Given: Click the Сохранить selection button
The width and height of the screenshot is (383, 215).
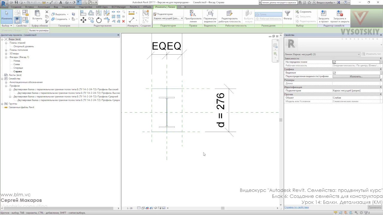Looking at the screenshot, I should pyautogui.click(x=303, y=12).
